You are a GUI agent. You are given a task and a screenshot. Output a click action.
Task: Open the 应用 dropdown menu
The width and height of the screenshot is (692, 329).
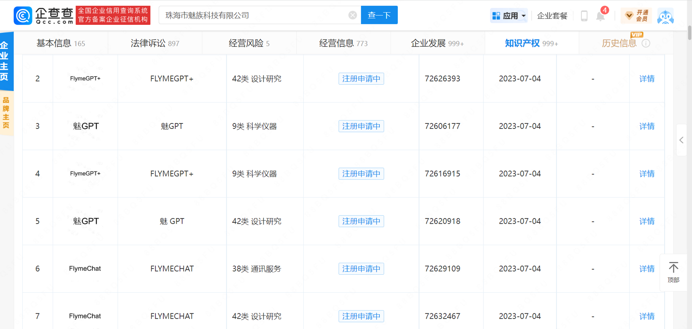[x=509, y=16]
